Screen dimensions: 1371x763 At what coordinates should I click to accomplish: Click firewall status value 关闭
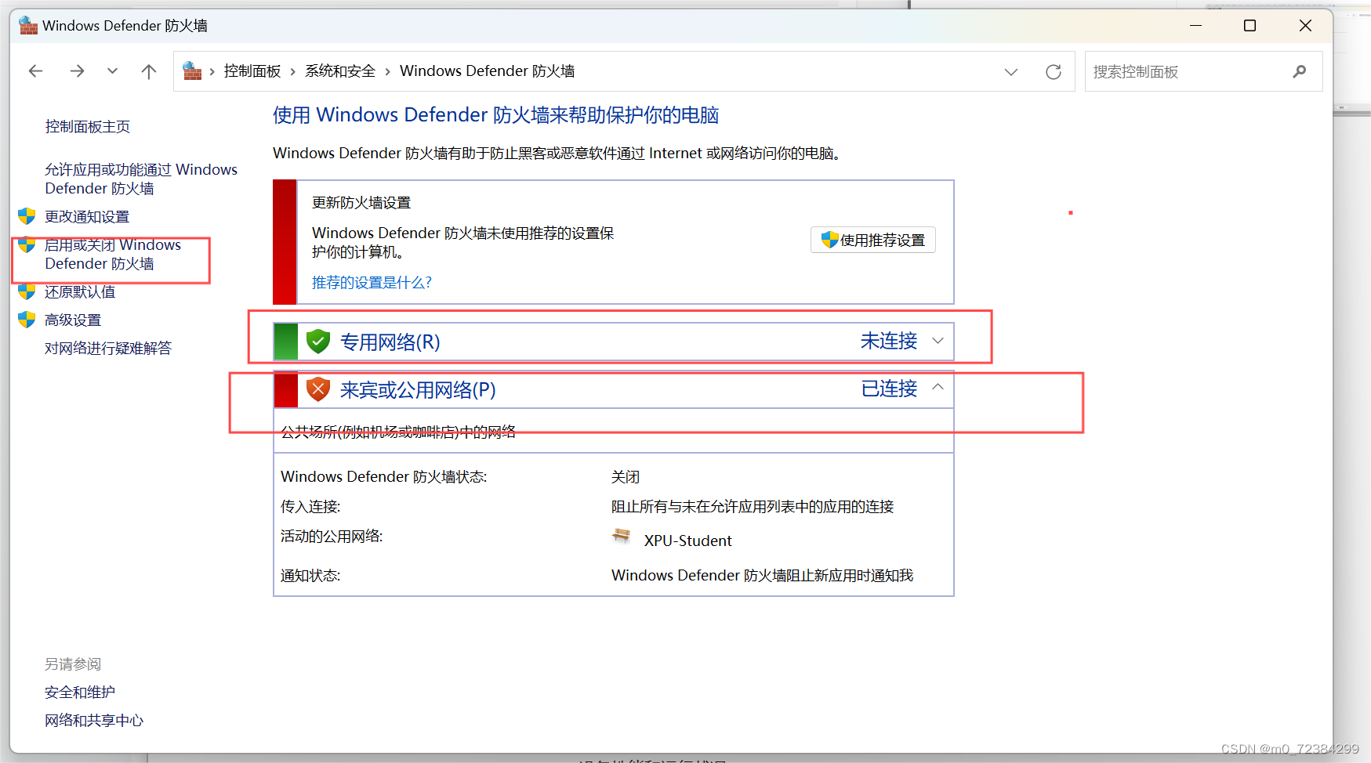(626, 477)
